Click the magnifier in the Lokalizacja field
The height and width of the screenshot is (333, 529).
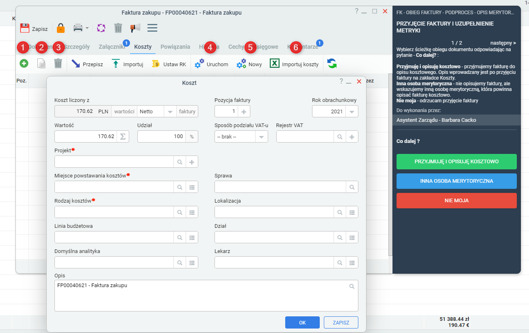[x=340, y=212]
